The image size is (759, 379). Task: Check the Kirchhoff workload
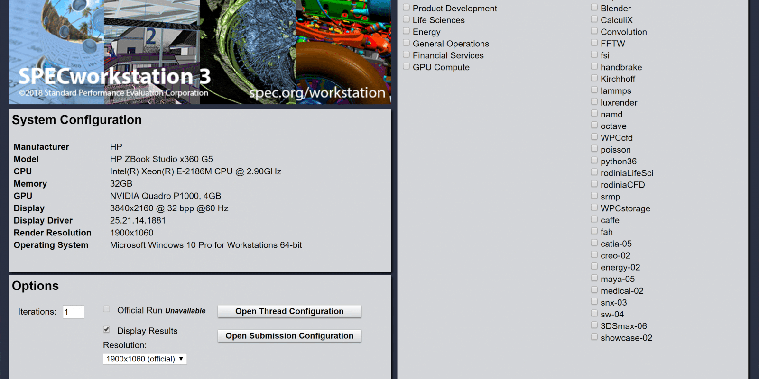click(594, 78)
